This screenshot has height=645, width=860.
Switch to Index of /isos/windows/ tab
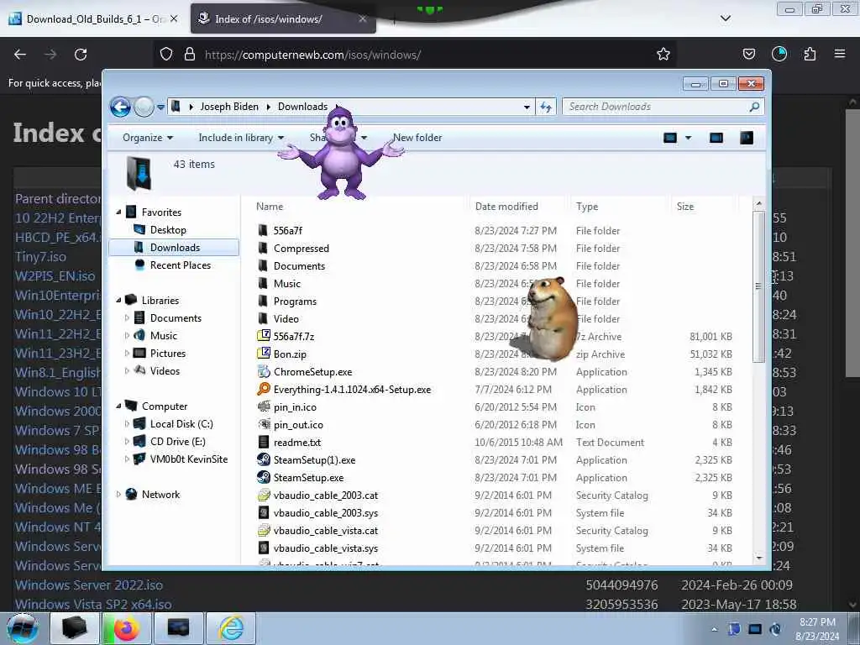click(x=283, y=18)
